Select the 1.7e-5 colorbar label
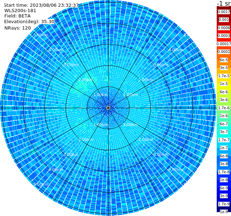This screenshot has height=216, width=231. point(224,76)
